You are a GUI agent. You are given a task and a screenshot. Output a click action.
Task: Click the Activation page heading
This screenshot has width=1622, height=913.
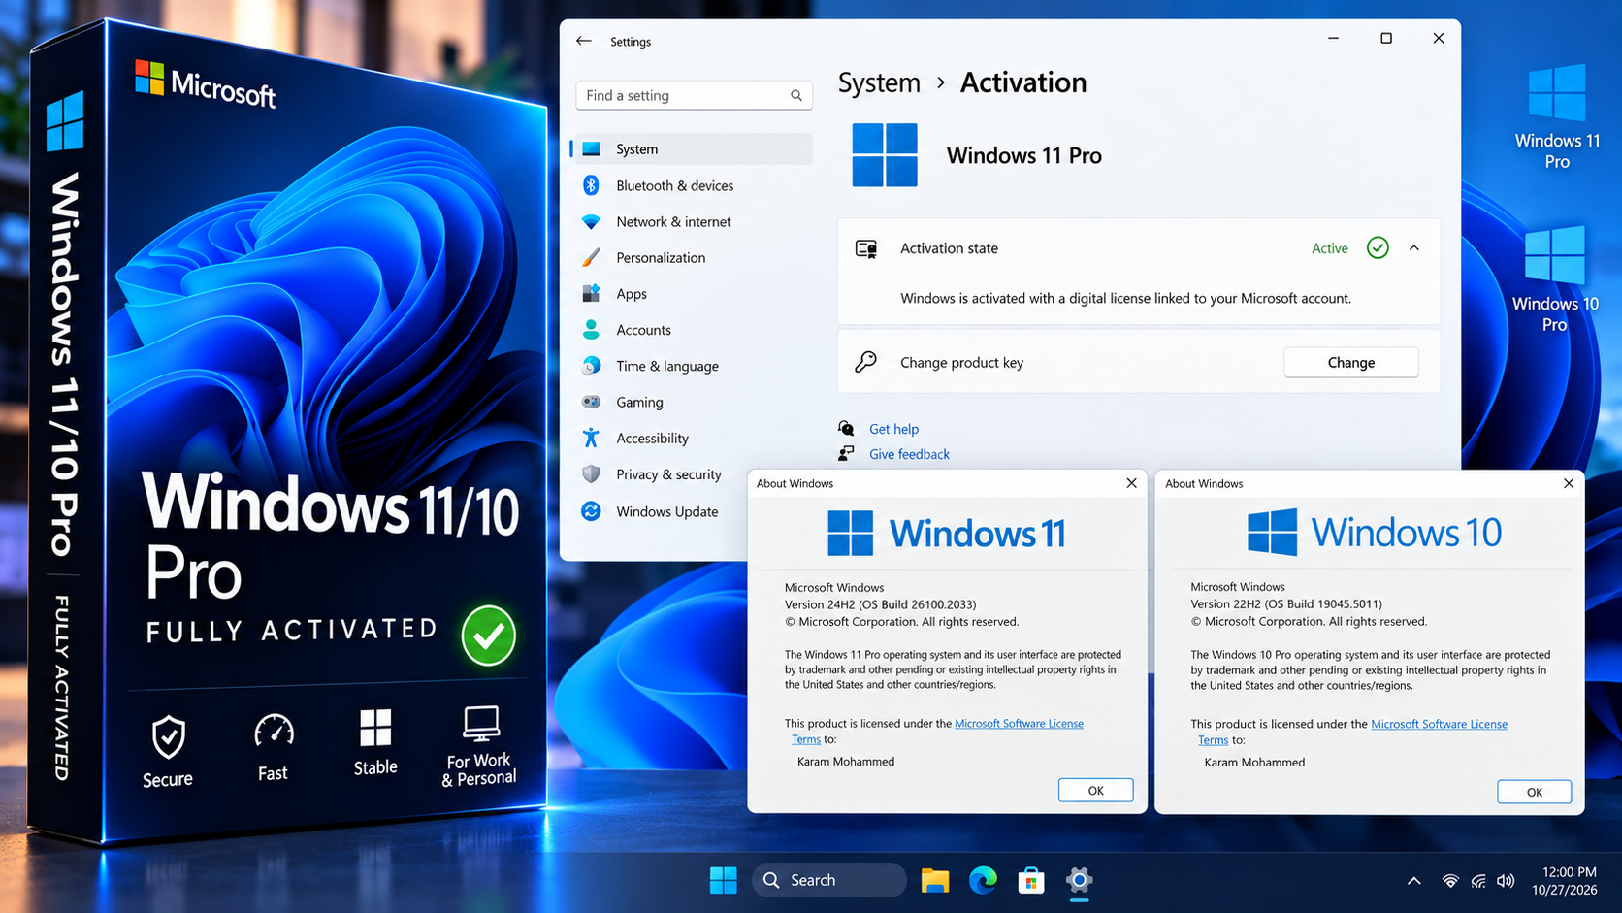coord(1023,82)
